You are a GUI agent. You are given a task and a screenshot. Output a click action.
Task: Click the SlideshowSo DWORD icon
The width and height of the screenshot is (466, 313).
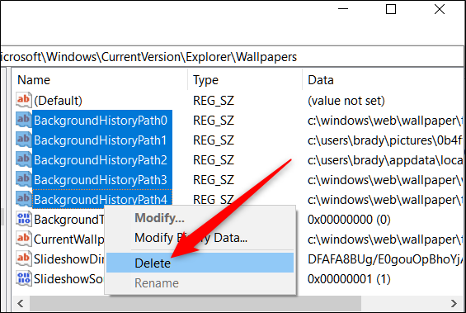(x=23, y=279)
